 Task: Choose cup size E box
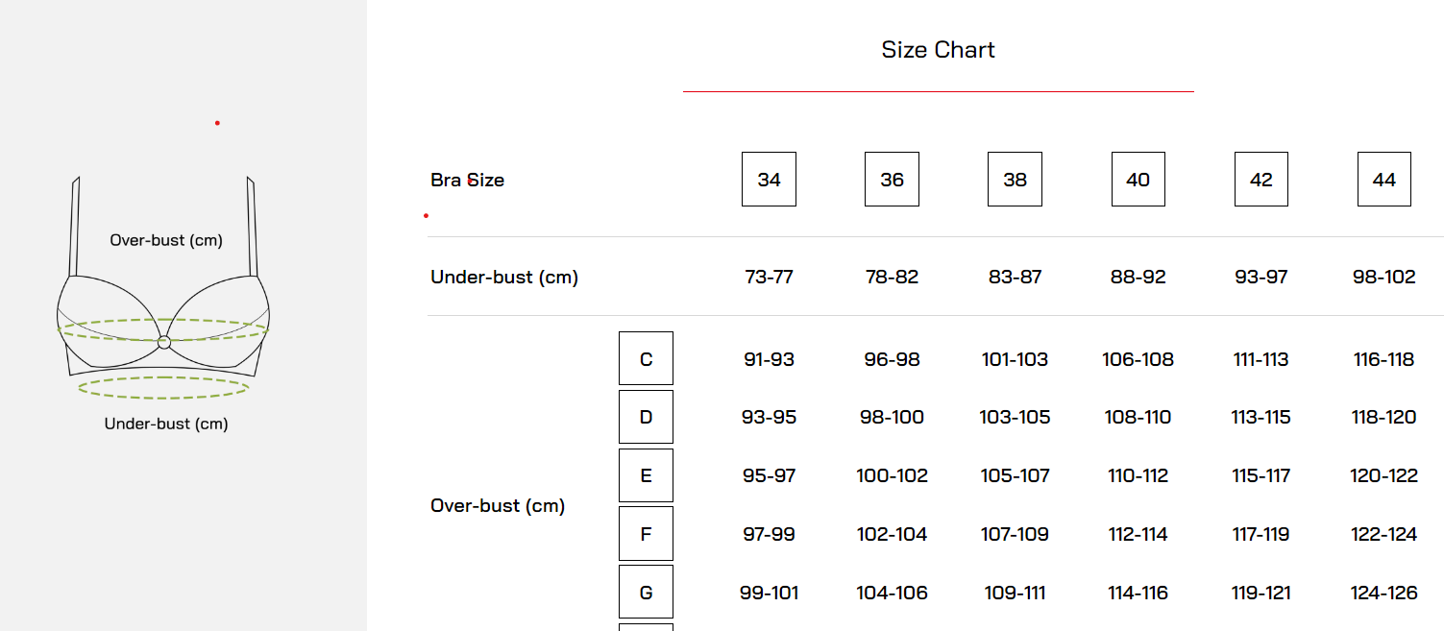tap(646, 475)
